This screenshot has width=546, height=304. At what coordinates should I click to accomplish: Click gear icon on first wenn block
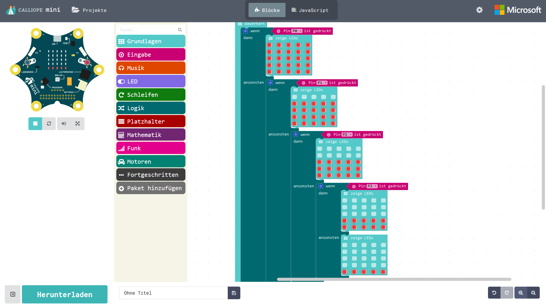pos(245,31)
